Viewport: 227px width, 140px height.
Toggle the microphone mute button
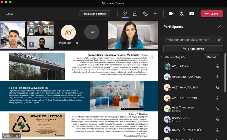pyautogui.click(x=181, y=14)
